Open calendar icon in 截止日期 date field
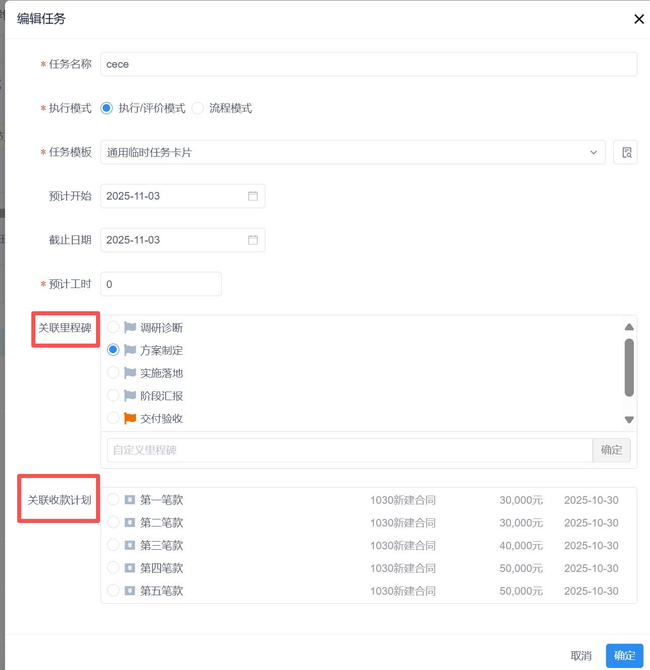Image resolution: width=650 pixels, height=670 pixels. coord(253,240)
